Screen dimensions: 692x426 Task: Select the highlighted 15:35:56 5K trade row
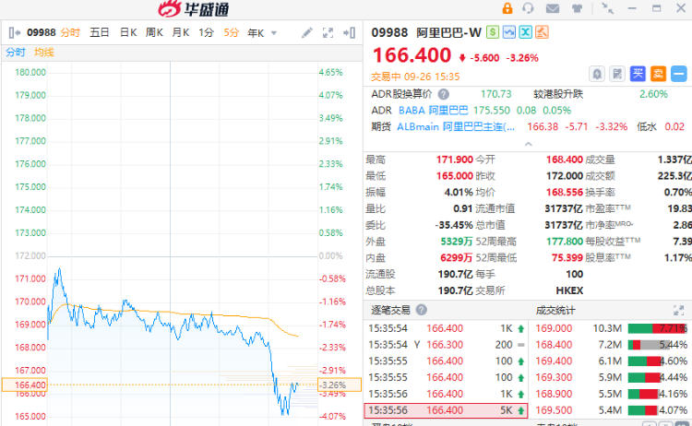[447, 410]
